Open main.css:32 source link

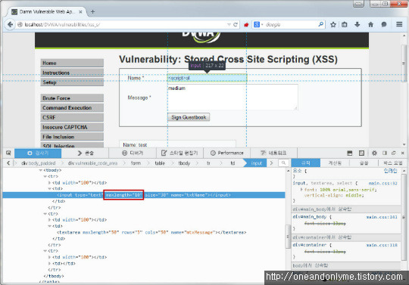coord(383,183)
